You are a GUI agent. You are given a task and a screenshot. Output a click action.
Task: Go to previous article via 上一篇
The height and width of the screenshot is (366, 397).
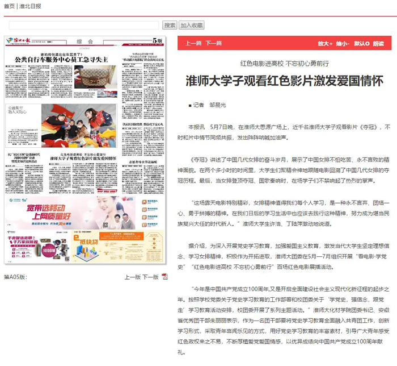[193, 43]
